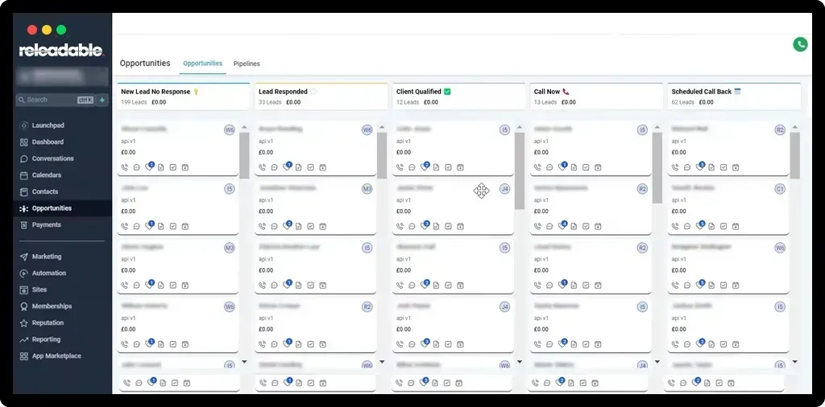The height and width of the screenshot is (407, 825).
Task: Click the lightning quick-actions button beside Search
Action: point(102,100)
